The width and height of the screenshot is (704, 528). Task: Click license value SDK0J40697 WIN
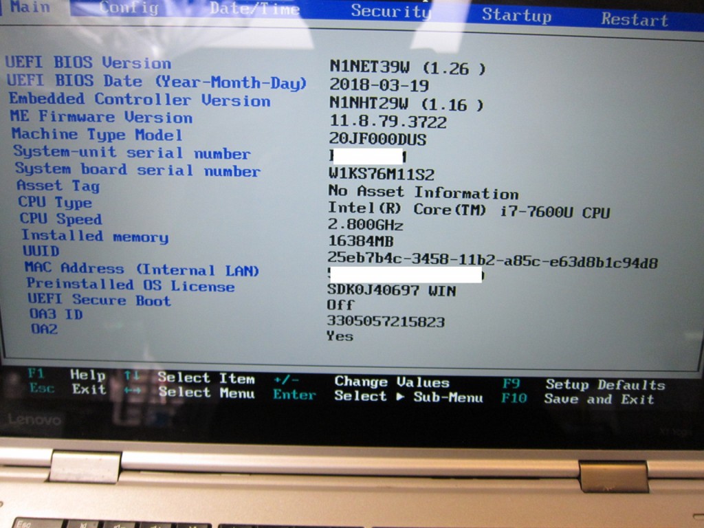[391, 291]
